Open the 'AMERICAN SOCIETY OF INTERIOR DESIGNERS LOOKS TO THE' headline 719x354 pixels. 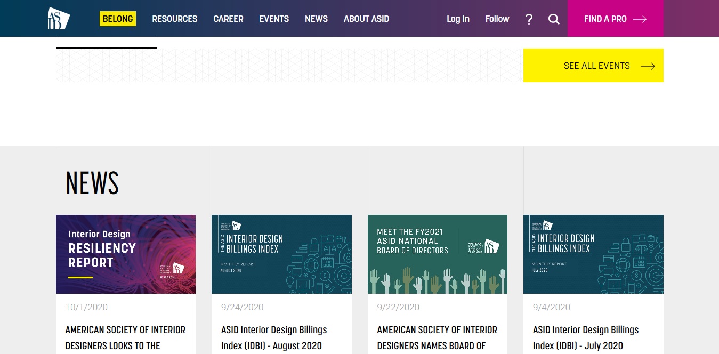[125, 338]
